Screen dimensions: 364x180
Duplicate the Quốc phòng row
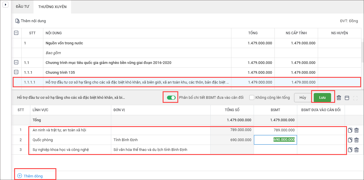click(350, 140)
